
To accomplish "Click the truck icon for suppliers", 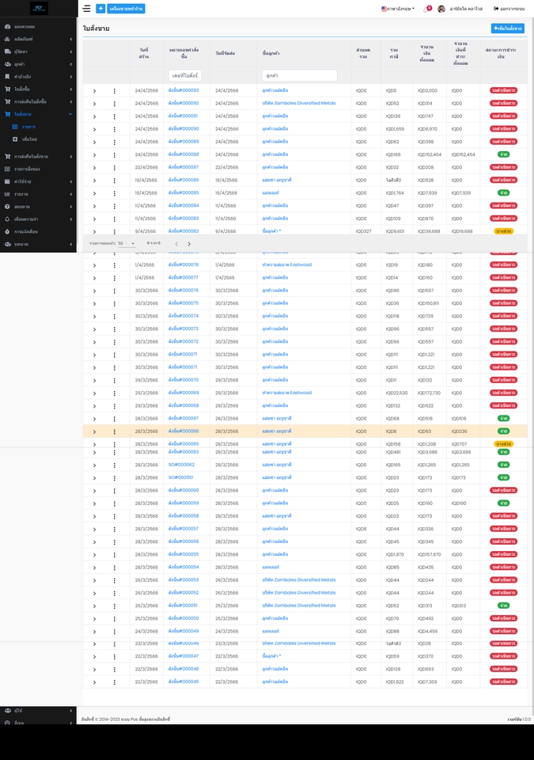I will click(7, 51).
